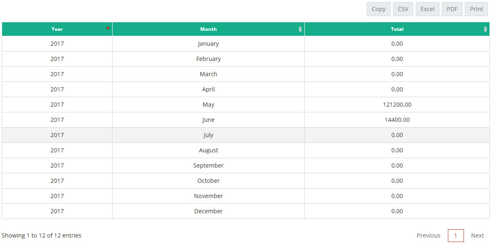Click the 121200.00 total for May

point(397,105)
